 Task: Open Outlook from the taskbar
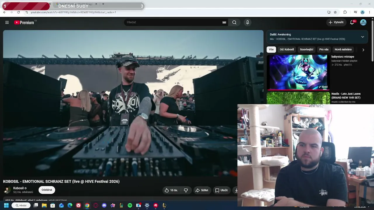(61, 206)
